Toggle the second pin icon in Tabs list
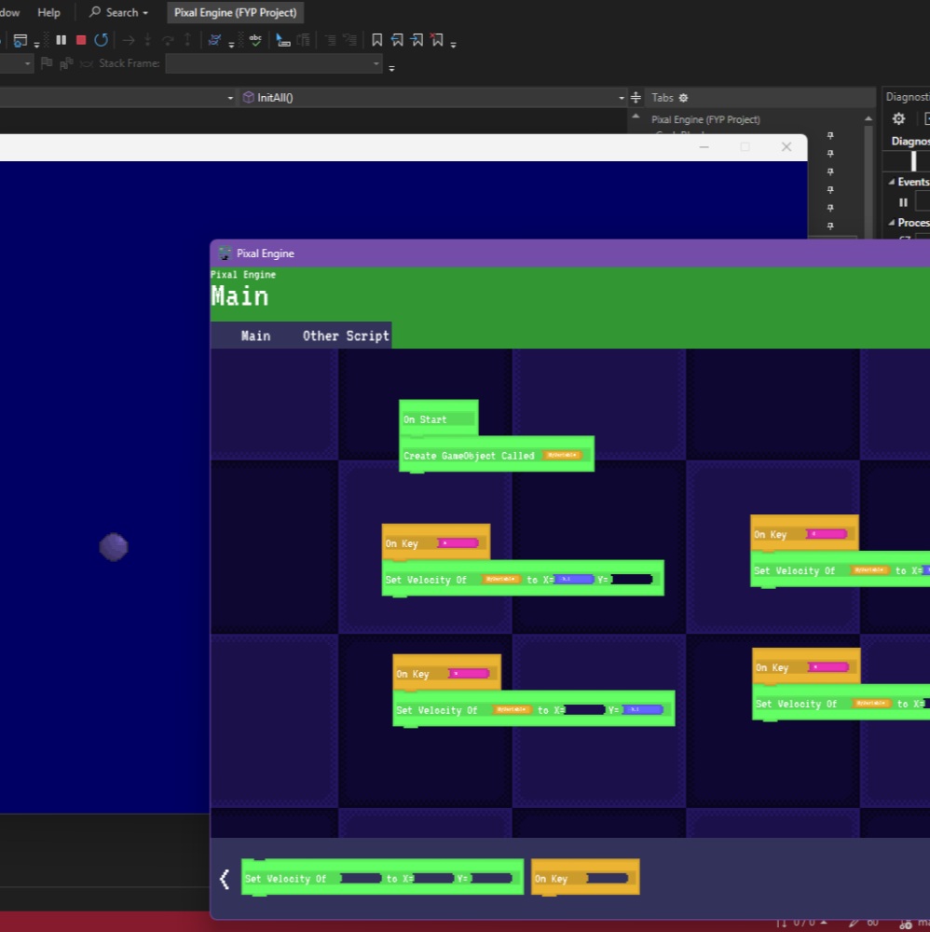 click(830, 154)
